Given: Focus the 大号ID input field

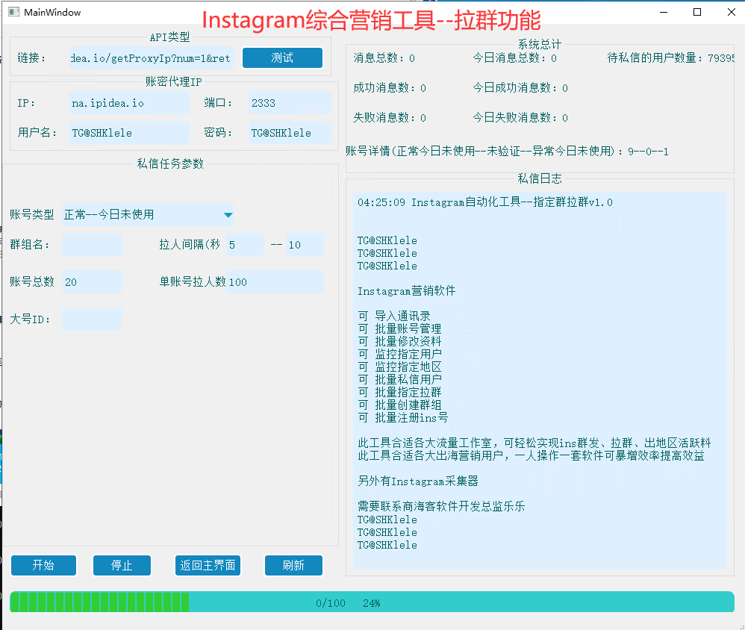Looking at the screenshot, I should pos(92,319).
